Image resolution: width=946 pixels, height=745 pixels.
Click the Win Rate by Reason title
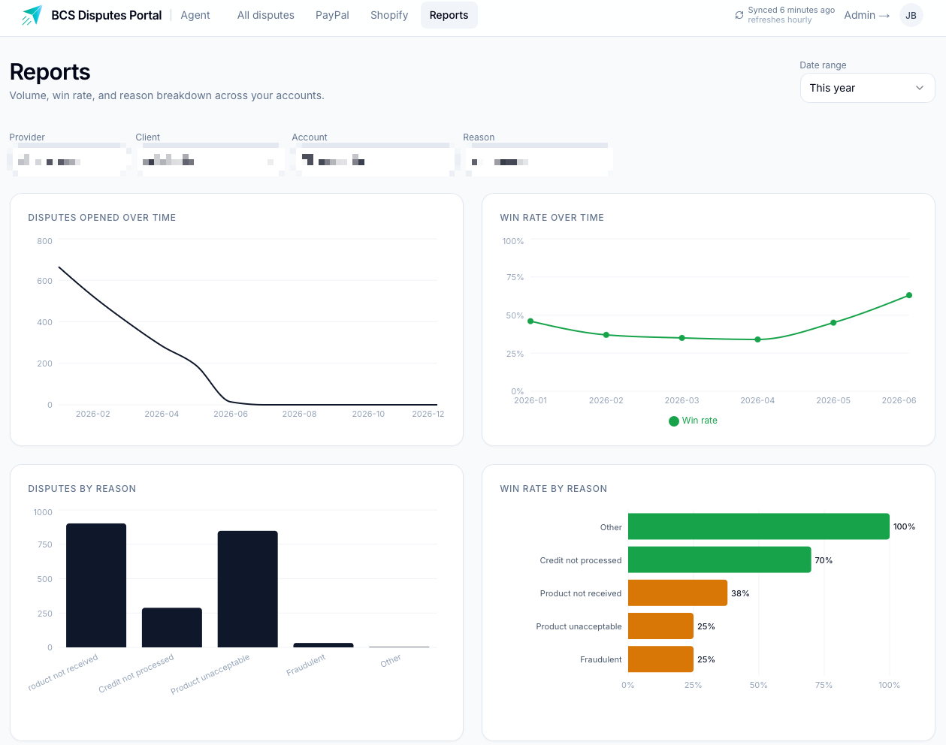(x=554, y=489)
